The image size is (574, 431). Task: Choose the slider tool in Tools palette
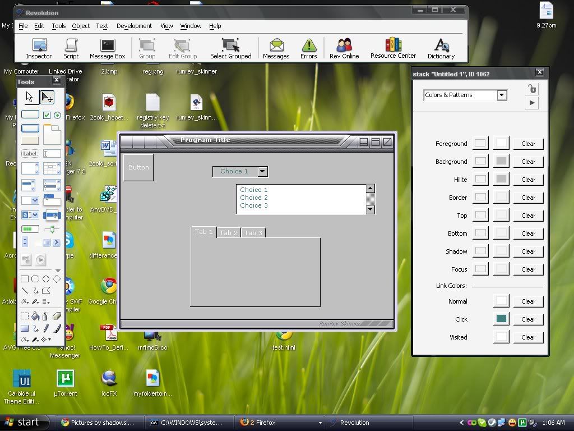[52, 230]
